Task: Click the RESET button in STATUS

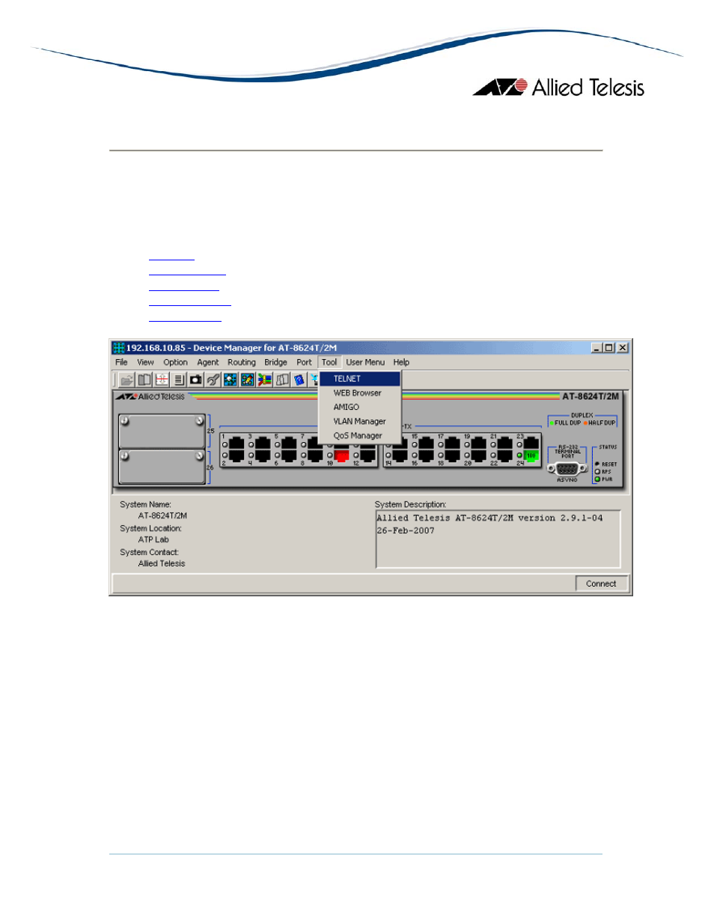Action: pos(597,464)
